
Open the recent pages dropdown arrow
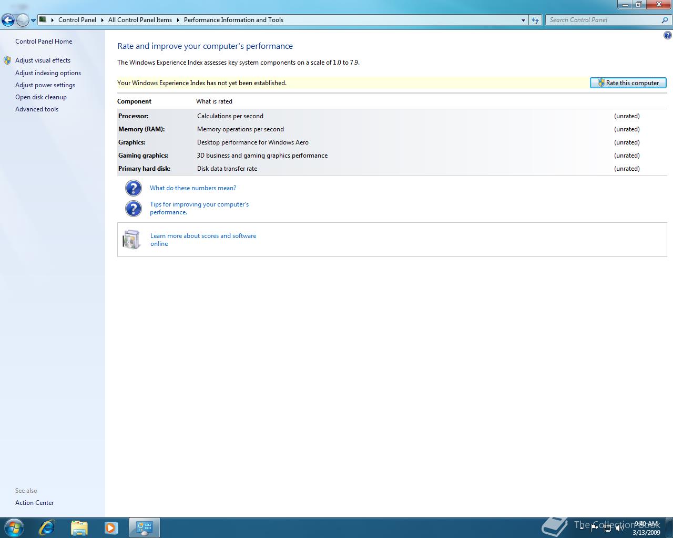click(x=33, y=20)
